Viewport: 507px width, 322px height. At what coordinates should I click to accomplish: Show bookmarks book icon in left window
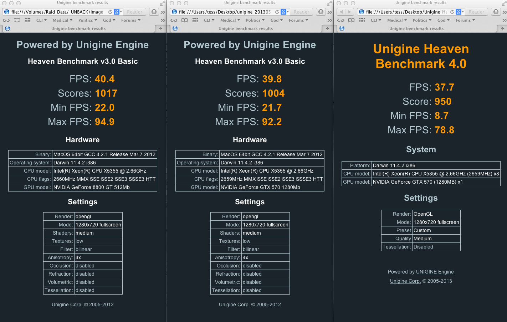point(17,20)
